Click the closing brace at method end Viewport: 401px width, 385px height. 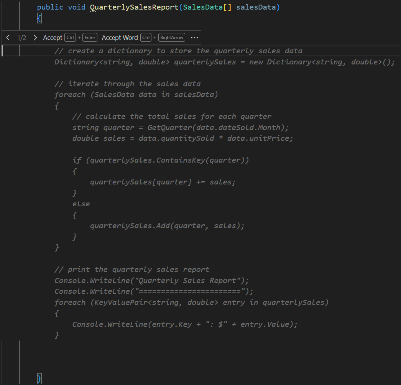click(x=39, y=378)
